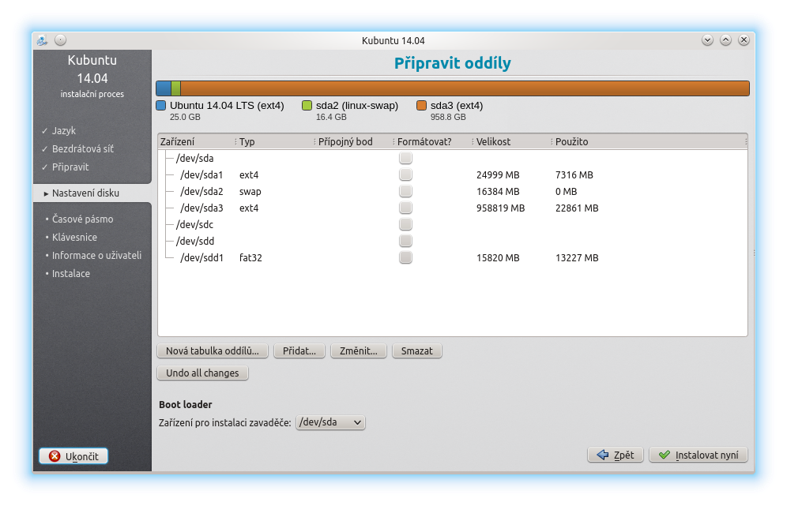Screen dimensions: 787x506
Task: Open the Změnit... partition dialog
Action: [x=359, y=351]
